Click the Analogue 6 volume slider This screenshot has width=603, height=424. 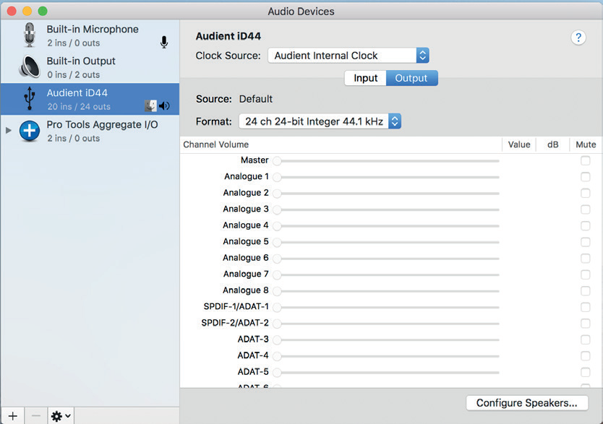point(385,259)
